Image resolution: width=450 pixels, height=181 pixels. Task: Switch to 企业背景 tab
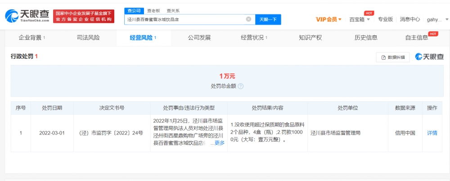pyautogui.click(x=32, y=38)
